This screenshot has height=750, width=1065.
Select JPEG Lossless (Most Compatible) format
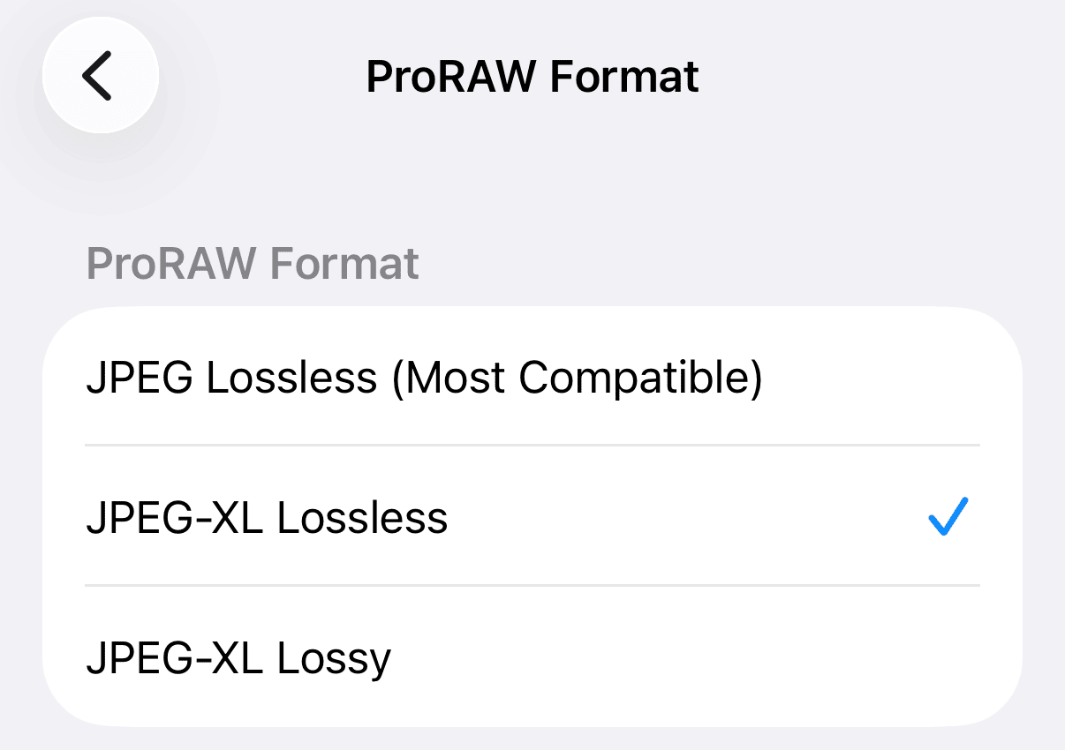pyautogui.click(x=423, y=379)
